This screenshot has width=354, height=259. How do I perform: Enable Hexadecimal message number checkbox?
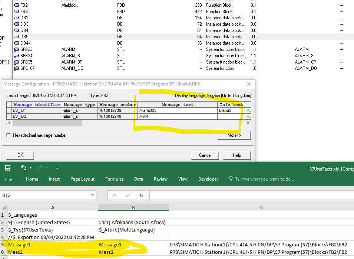(9, 135)
